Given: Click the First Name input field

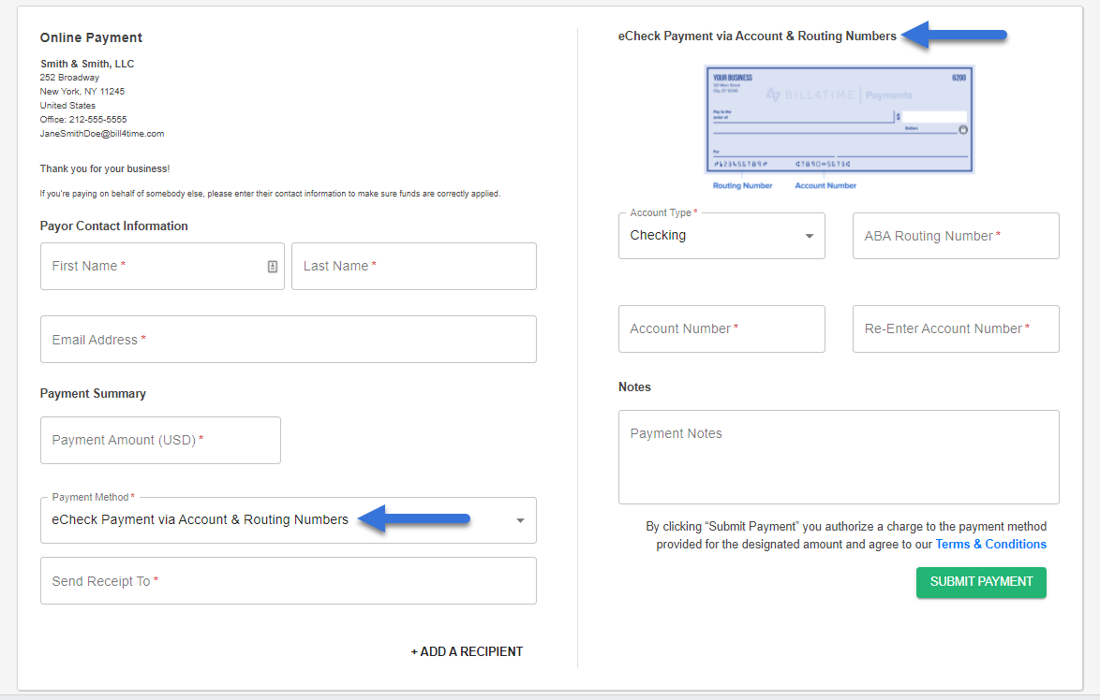Looking at the screenshot, I should pyautogui.click(x=162, y=267).
